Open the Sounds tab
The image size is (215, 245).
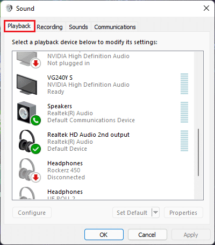[78, 27]
